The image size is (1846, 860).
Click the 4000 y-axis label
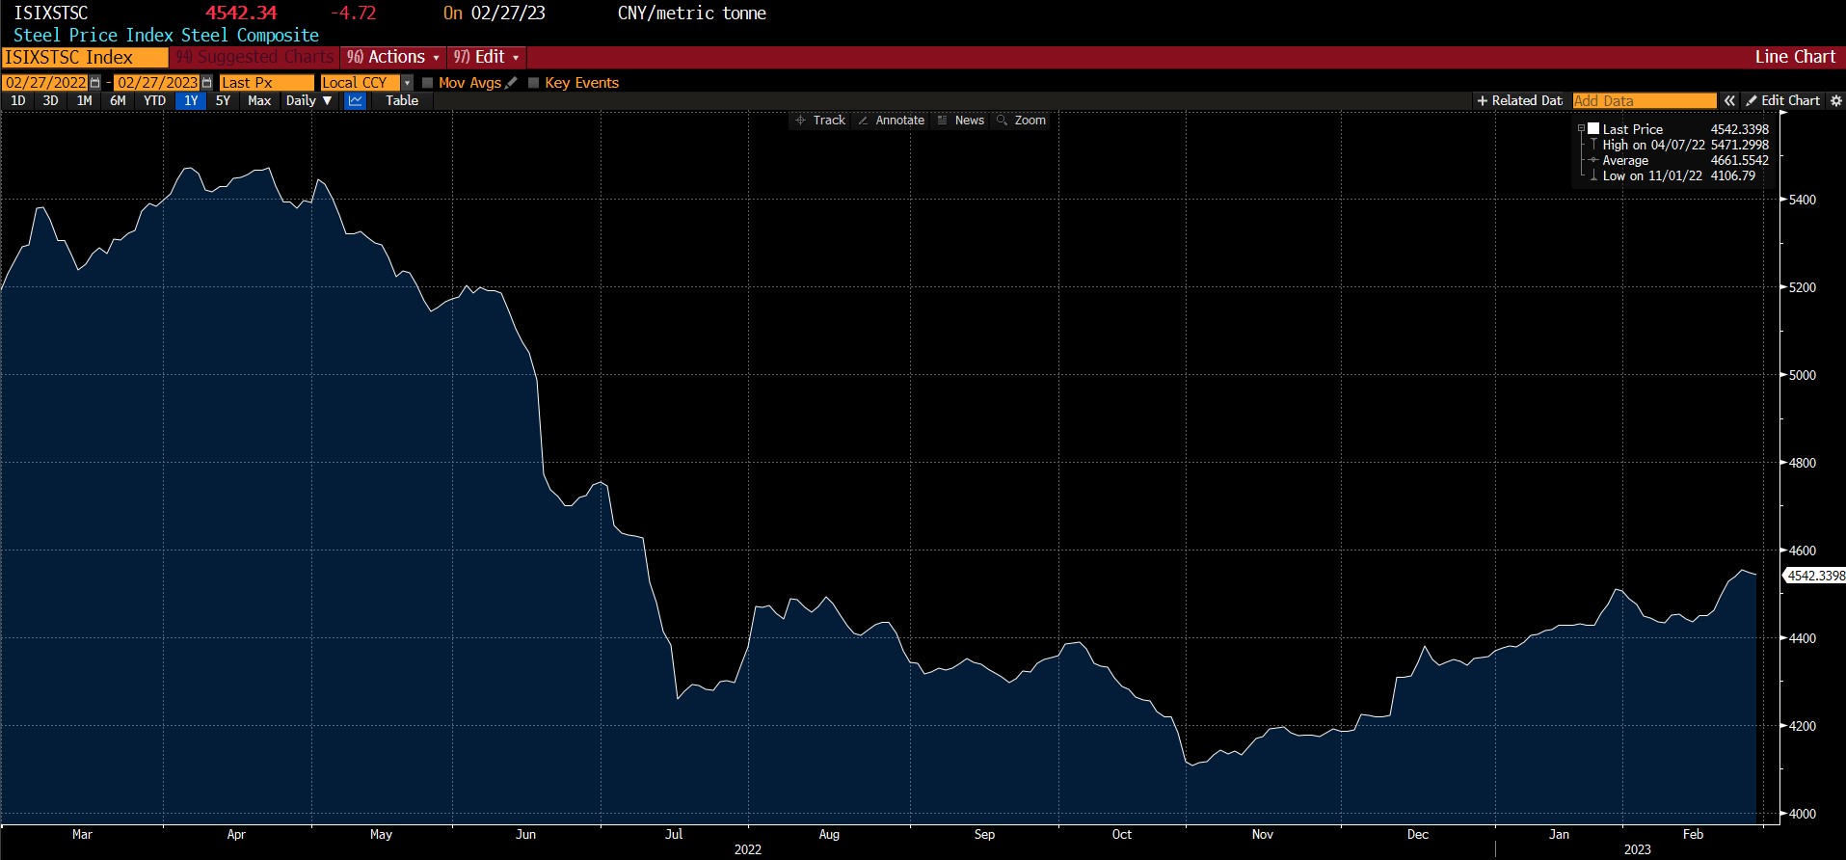1802,814
